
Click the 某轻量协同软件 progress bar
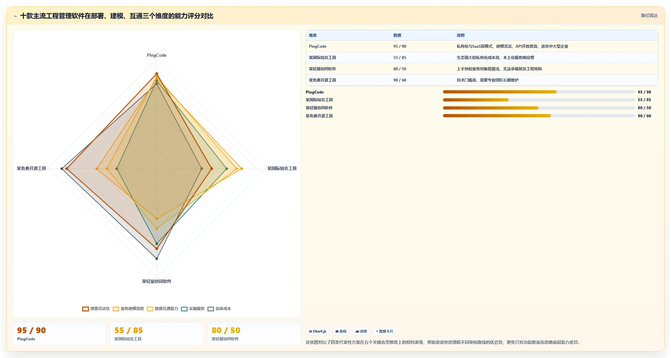[x=539, y=108]
